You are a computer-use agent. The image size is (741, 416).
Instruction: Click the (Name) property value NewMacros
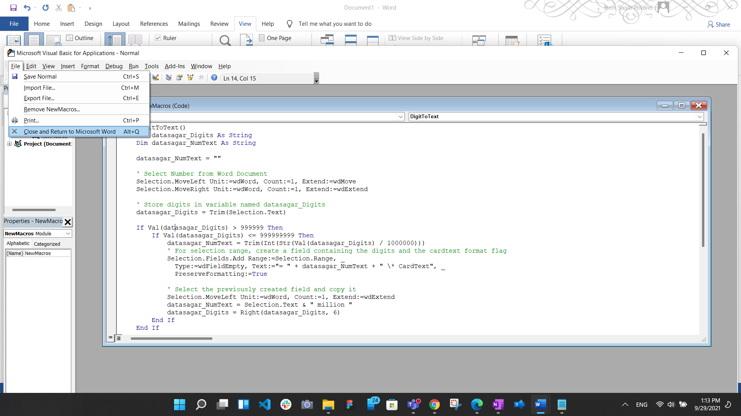coord(47,253)
